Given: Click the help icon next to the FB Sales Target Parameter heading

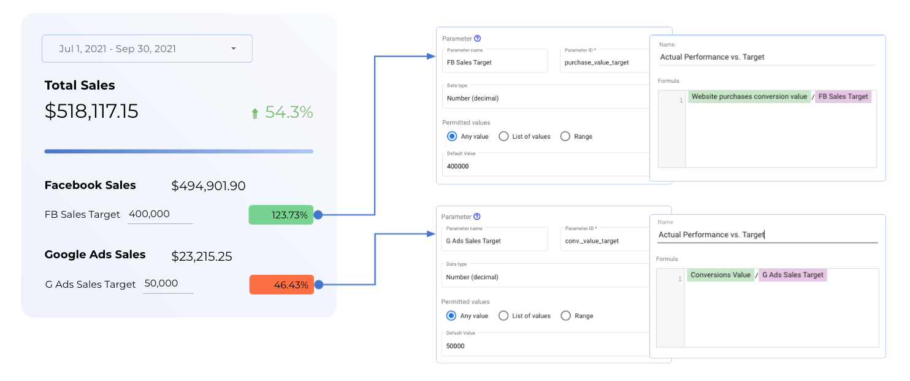Looking at the screenshot, I should pyautogui.click(x=478, y=38).
